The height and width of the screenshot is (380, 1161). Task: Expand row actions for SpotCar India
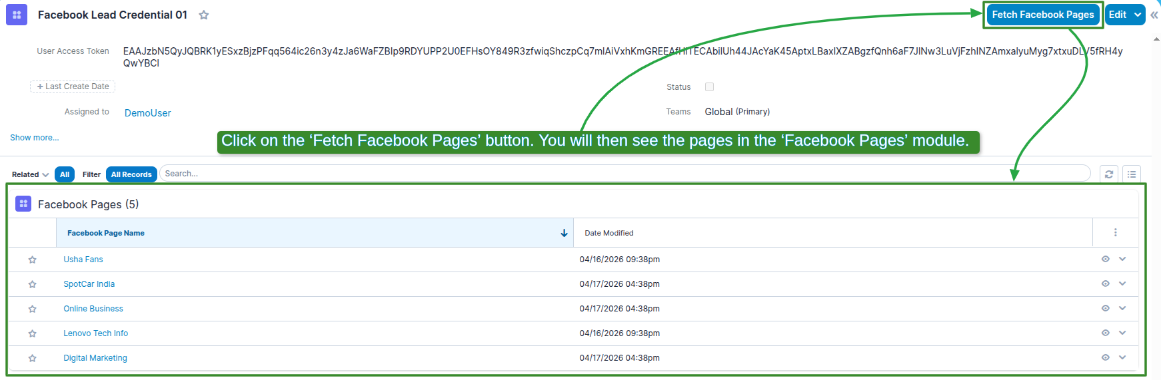[x=1122, y=284]
